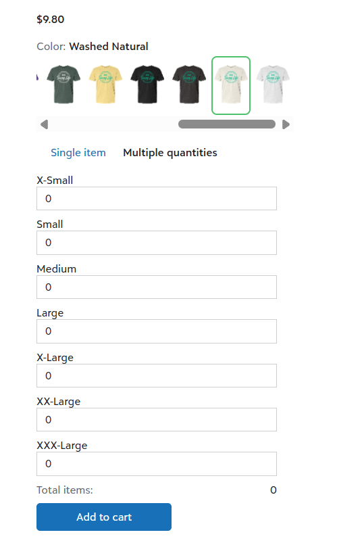This screenshot has height=543, width=337.
Task: Click the color carousel scrollbar thumb
Action: coord(227,124)
